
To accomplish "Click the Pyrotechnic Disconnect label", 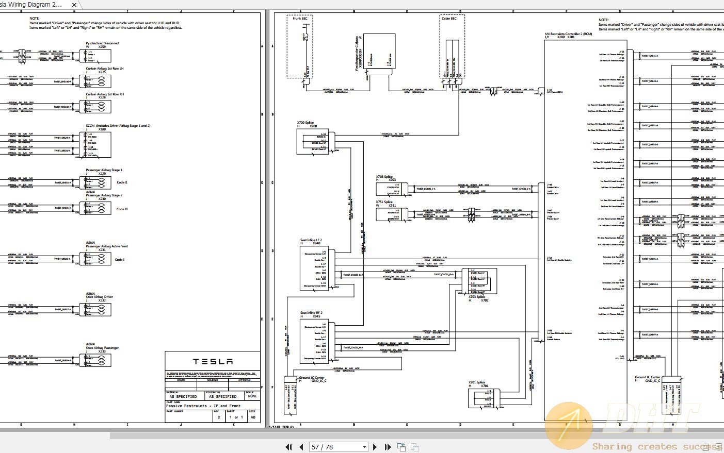I will click(103, 43).
